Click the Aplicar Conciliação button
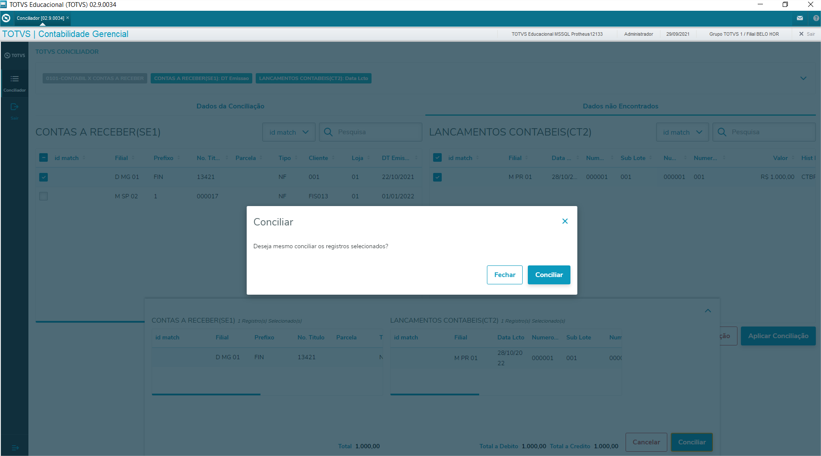 coord(778,336)
